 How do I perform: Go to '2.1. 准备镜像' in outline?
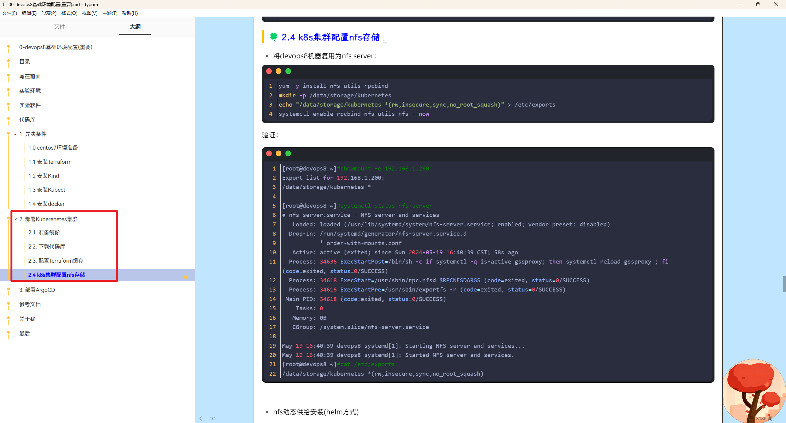pos(44,233)
